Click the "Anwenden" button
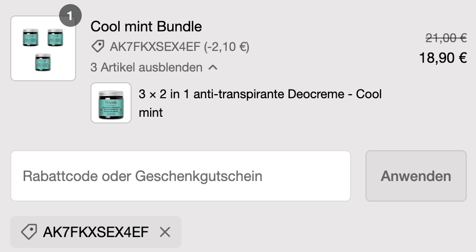This screenshot has width=476, height=252. [x=416, y=176]
